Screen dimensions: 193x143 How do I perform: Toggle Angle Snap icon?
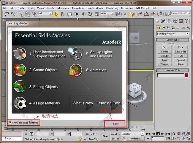146,14
